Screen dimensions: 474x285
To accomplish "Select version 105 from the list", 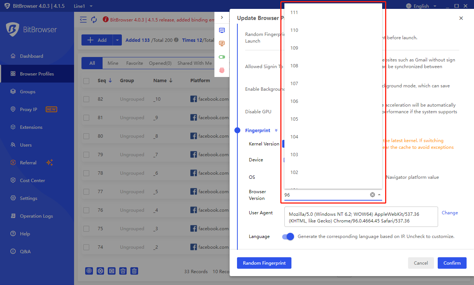I will point(333,119).
